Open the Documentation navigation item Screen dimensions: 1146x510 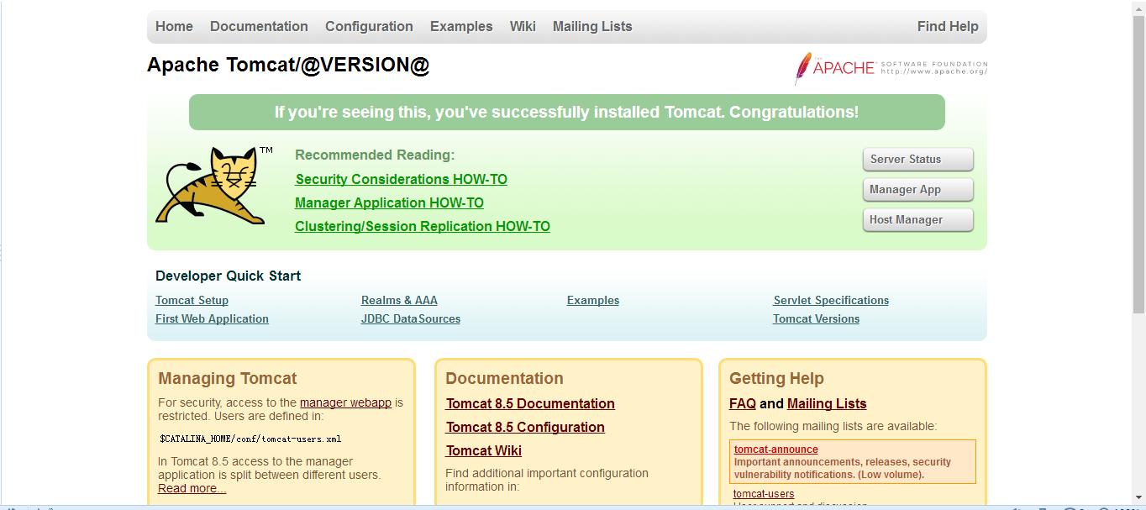259,26
